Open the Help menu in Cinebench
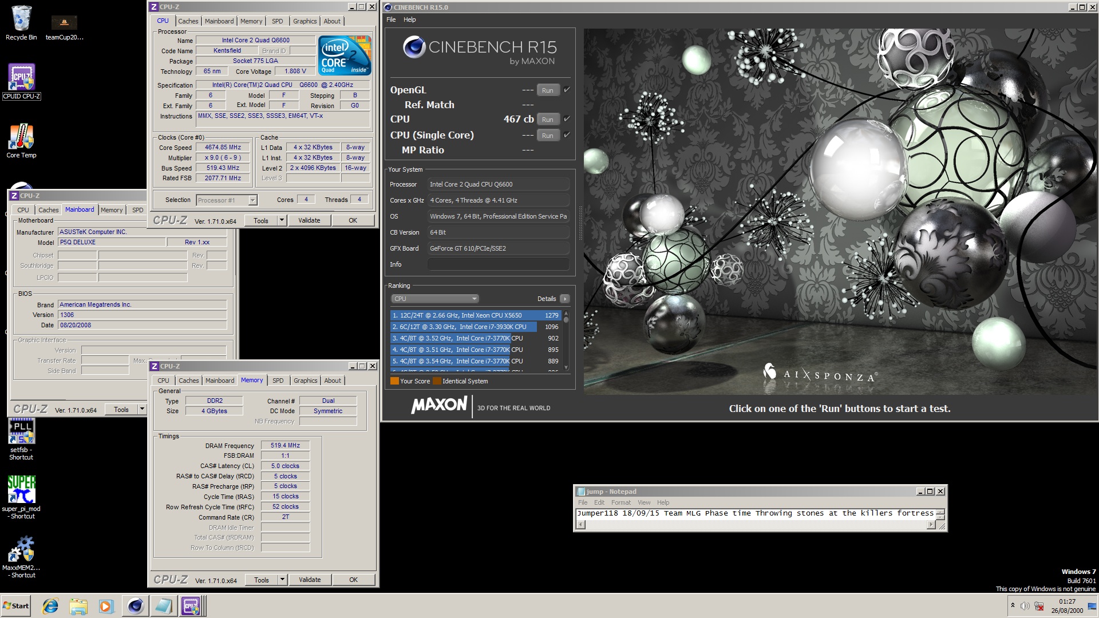This screenshot has height=618, width=1099. pos(410,19)
